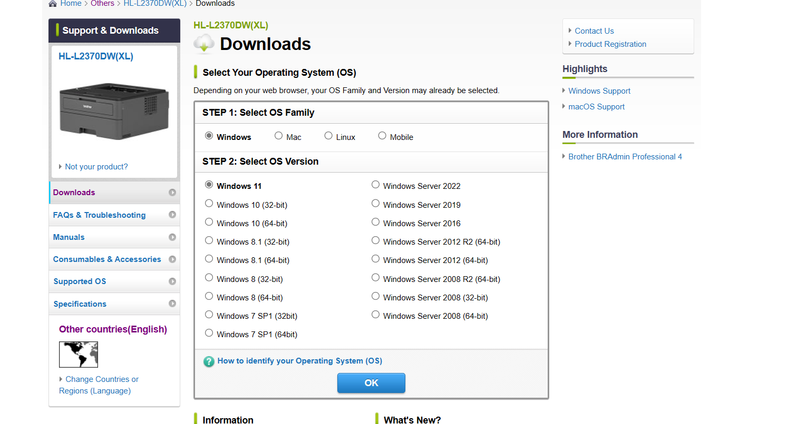
Task: Click the HL-L2370DW printer product image
Action: click(114, 111)
